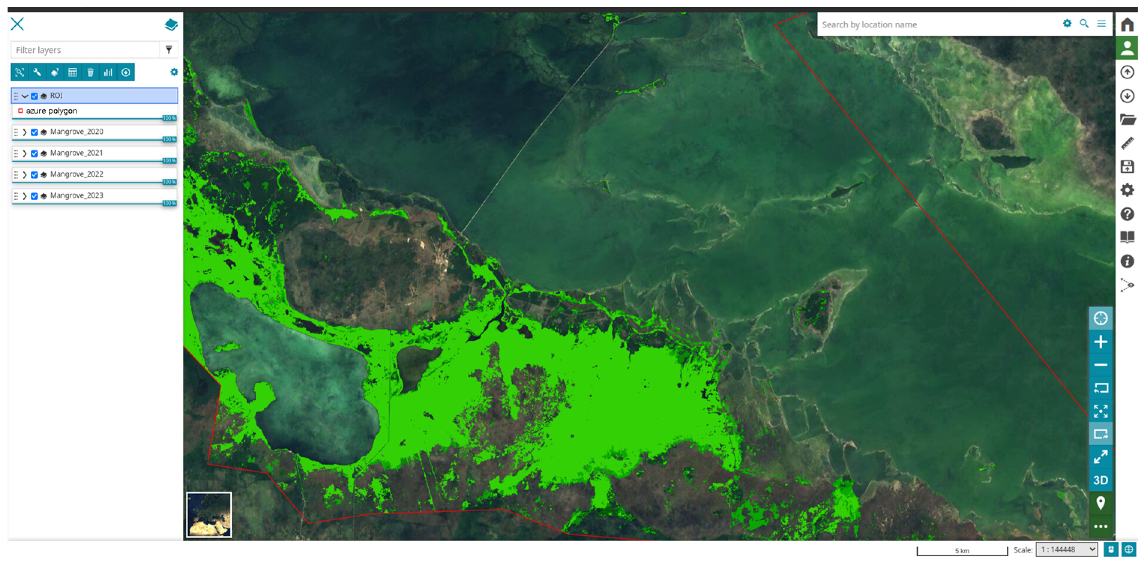Collapse the ROI layer group
This screenshot has width=1142, height=566.
[25, 96]
